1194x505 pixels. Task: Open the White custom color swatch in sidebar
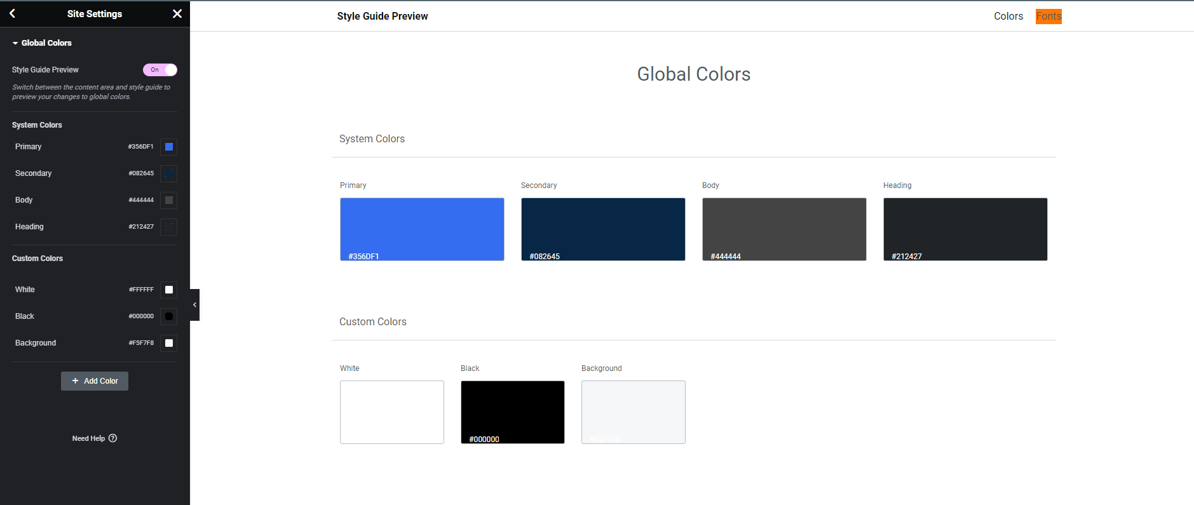click(x=169, y=290)
